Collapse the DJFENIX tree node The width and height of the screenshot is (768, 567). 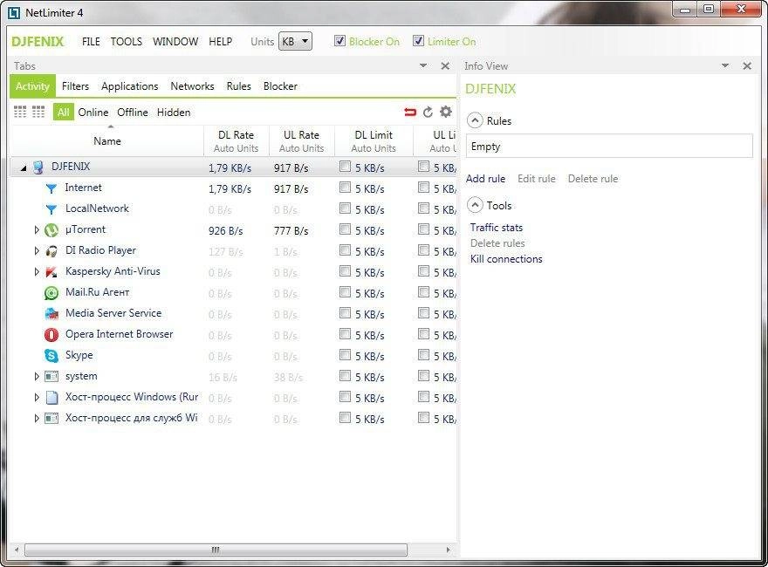(23, 168)
